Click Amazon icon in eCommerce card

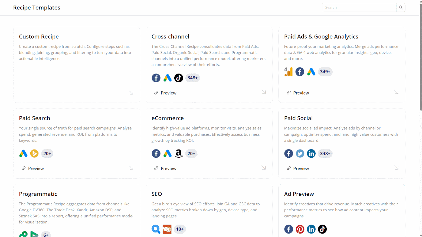(x=179, y=154)
